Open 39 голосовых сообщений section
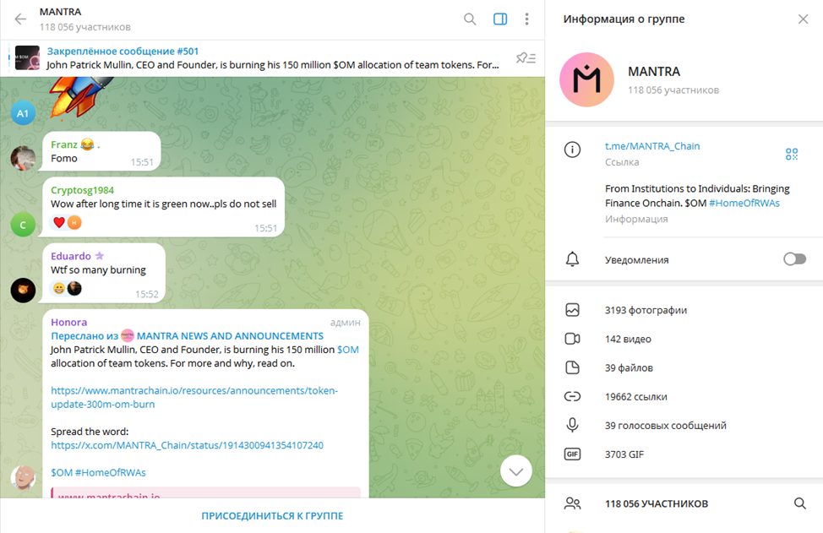 click(x=666, y=426)
